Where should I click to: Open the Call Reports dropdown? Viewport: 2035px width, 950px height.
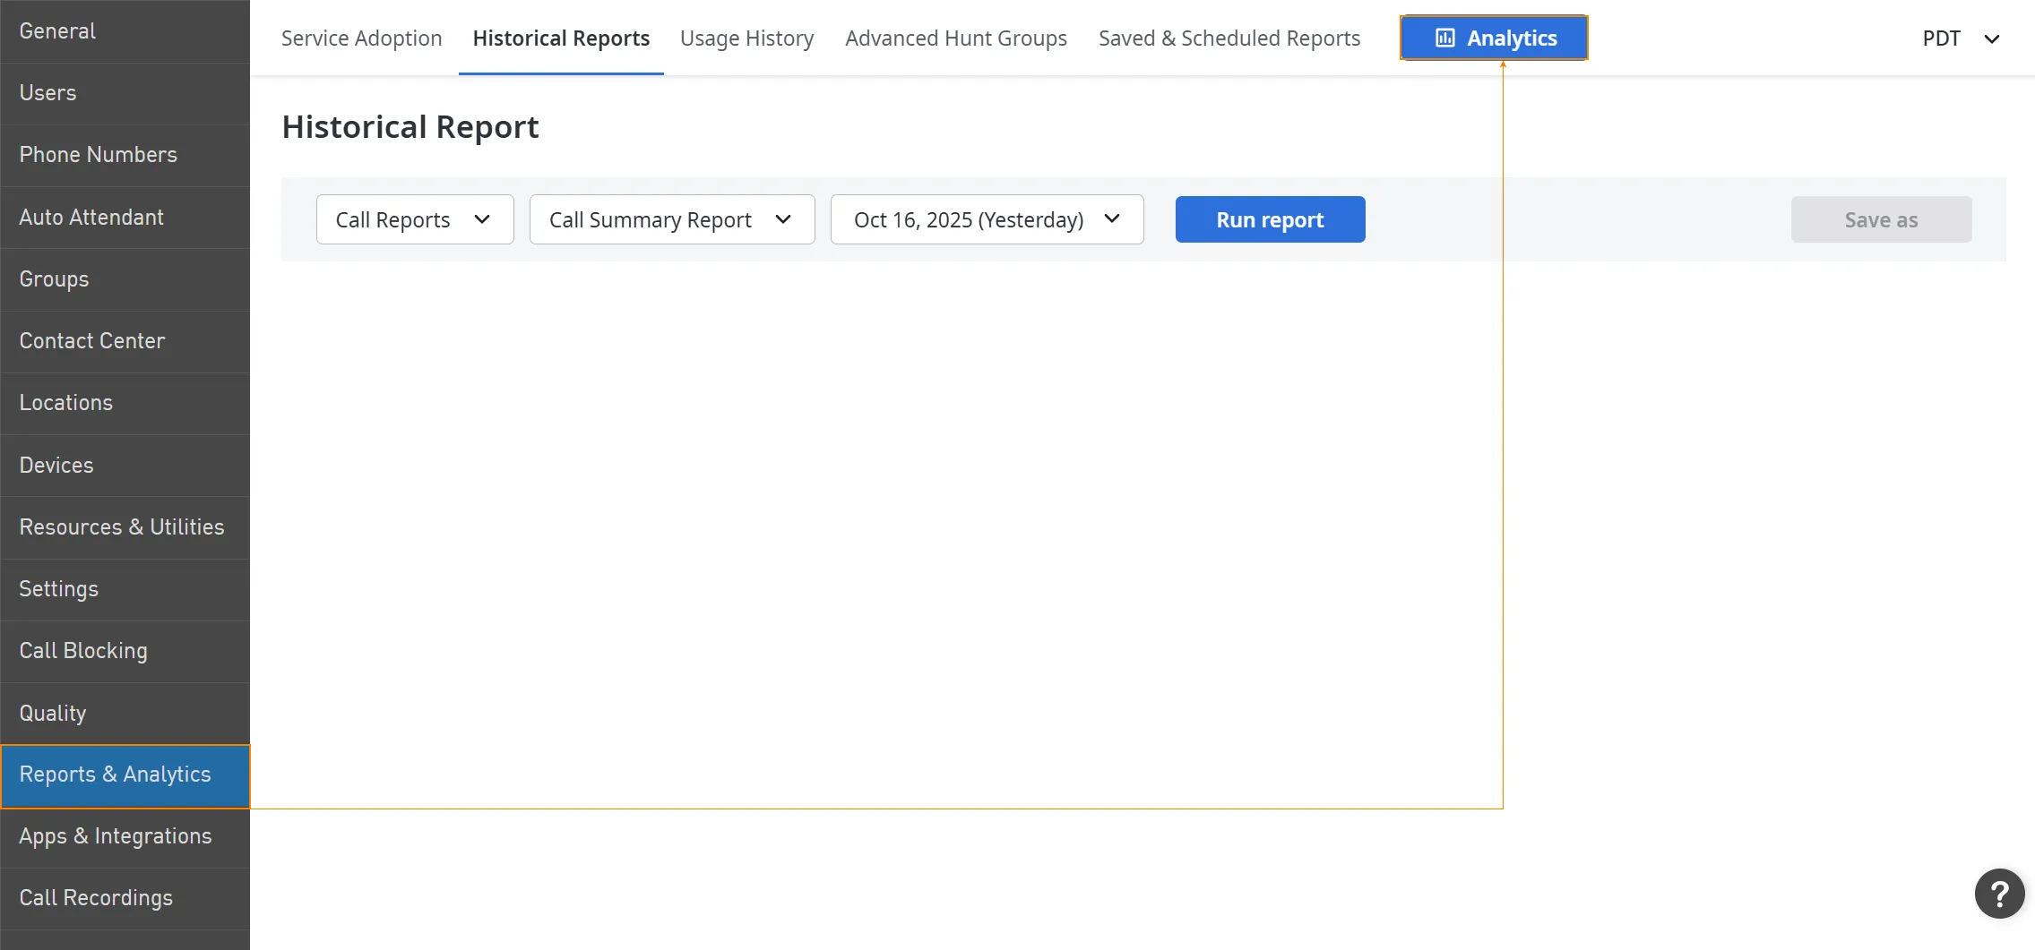(x=415, y=219)
